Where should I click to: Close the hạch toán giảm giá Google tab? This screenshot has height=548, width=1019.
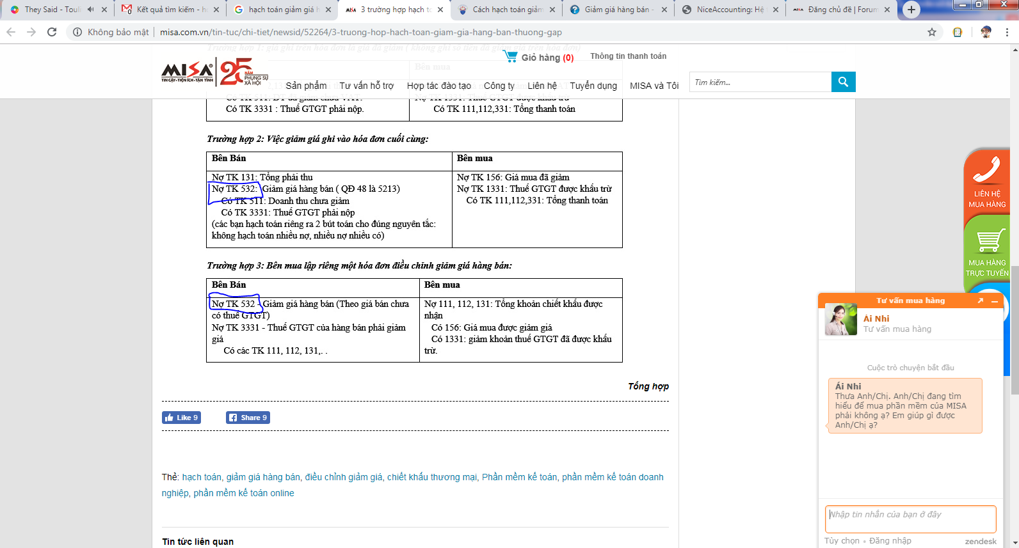coord(328,10)
